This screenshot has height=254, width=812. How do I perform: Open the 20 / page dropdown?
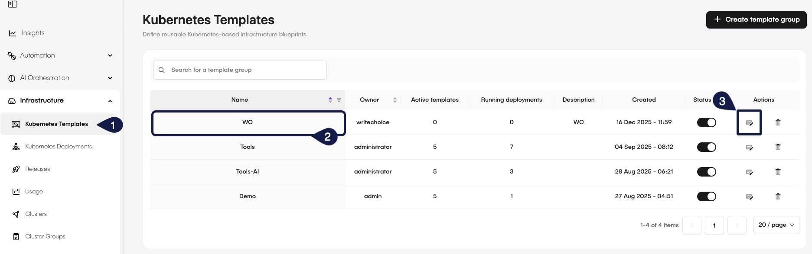pos(776,225)
